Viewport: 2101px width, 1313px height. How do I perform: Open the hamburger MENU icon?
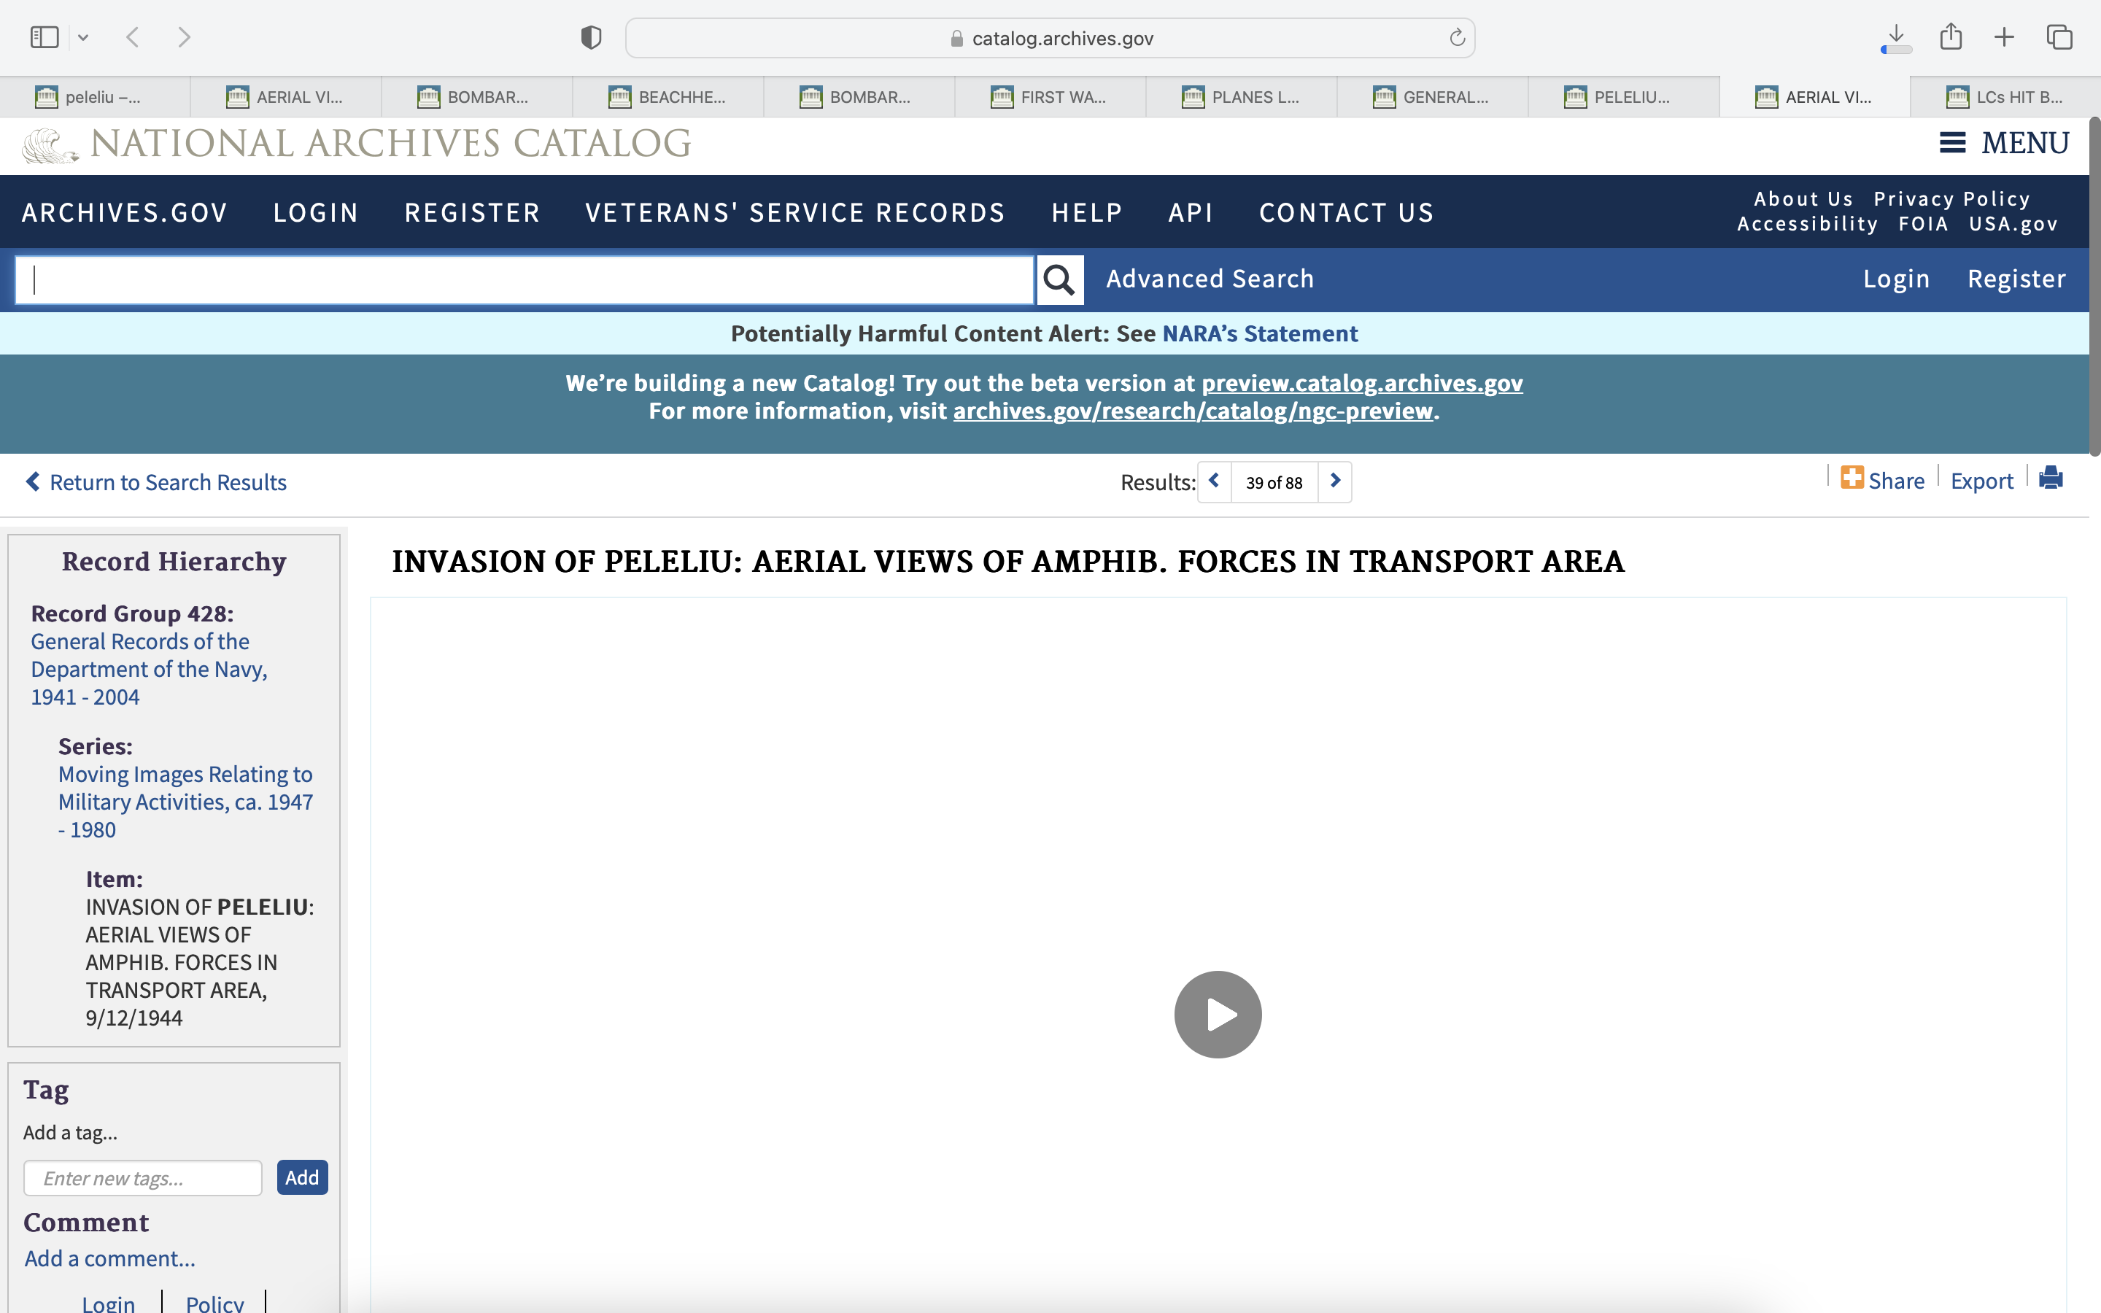pos(1952,142)
